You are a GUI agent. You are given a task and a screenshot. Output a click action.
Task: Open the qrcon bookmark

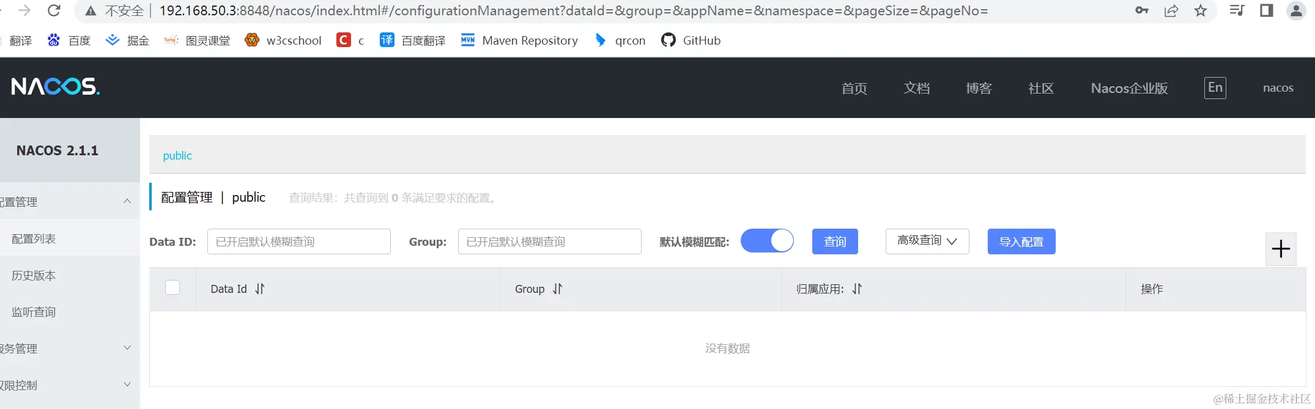[620, 40]
